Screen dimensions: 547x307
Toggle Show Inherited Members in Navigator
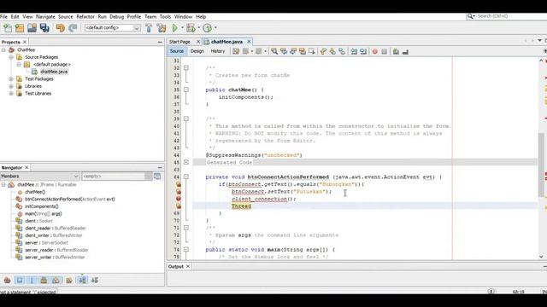point(7,281)
